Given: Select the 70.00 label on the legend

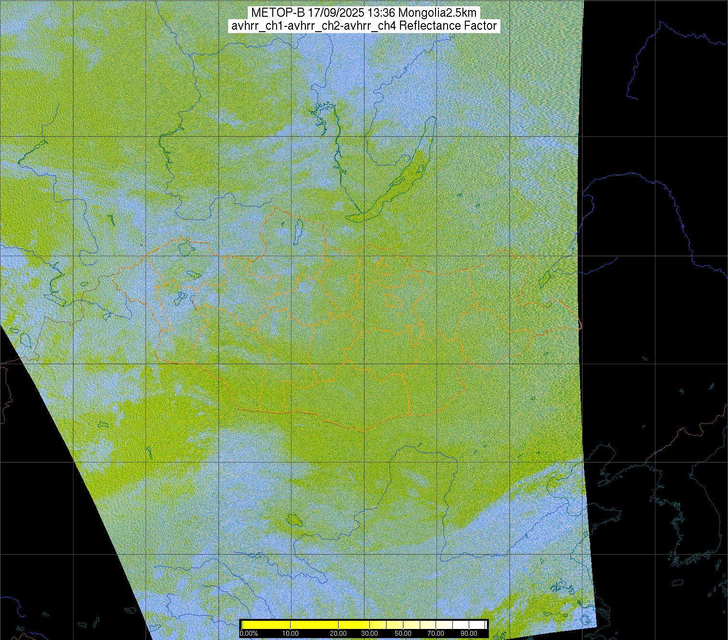Looking at the screenshot, I should point(437,634).
